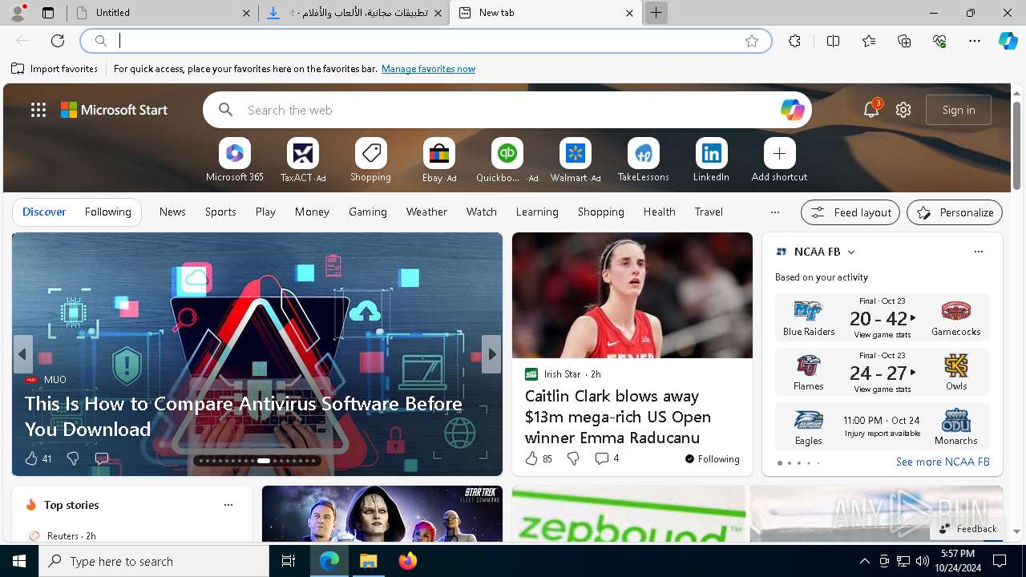Show hidden system tray icons
The height and width of the screenshot is (577, 1026).
pyautogui.click(x=864, y=561)
